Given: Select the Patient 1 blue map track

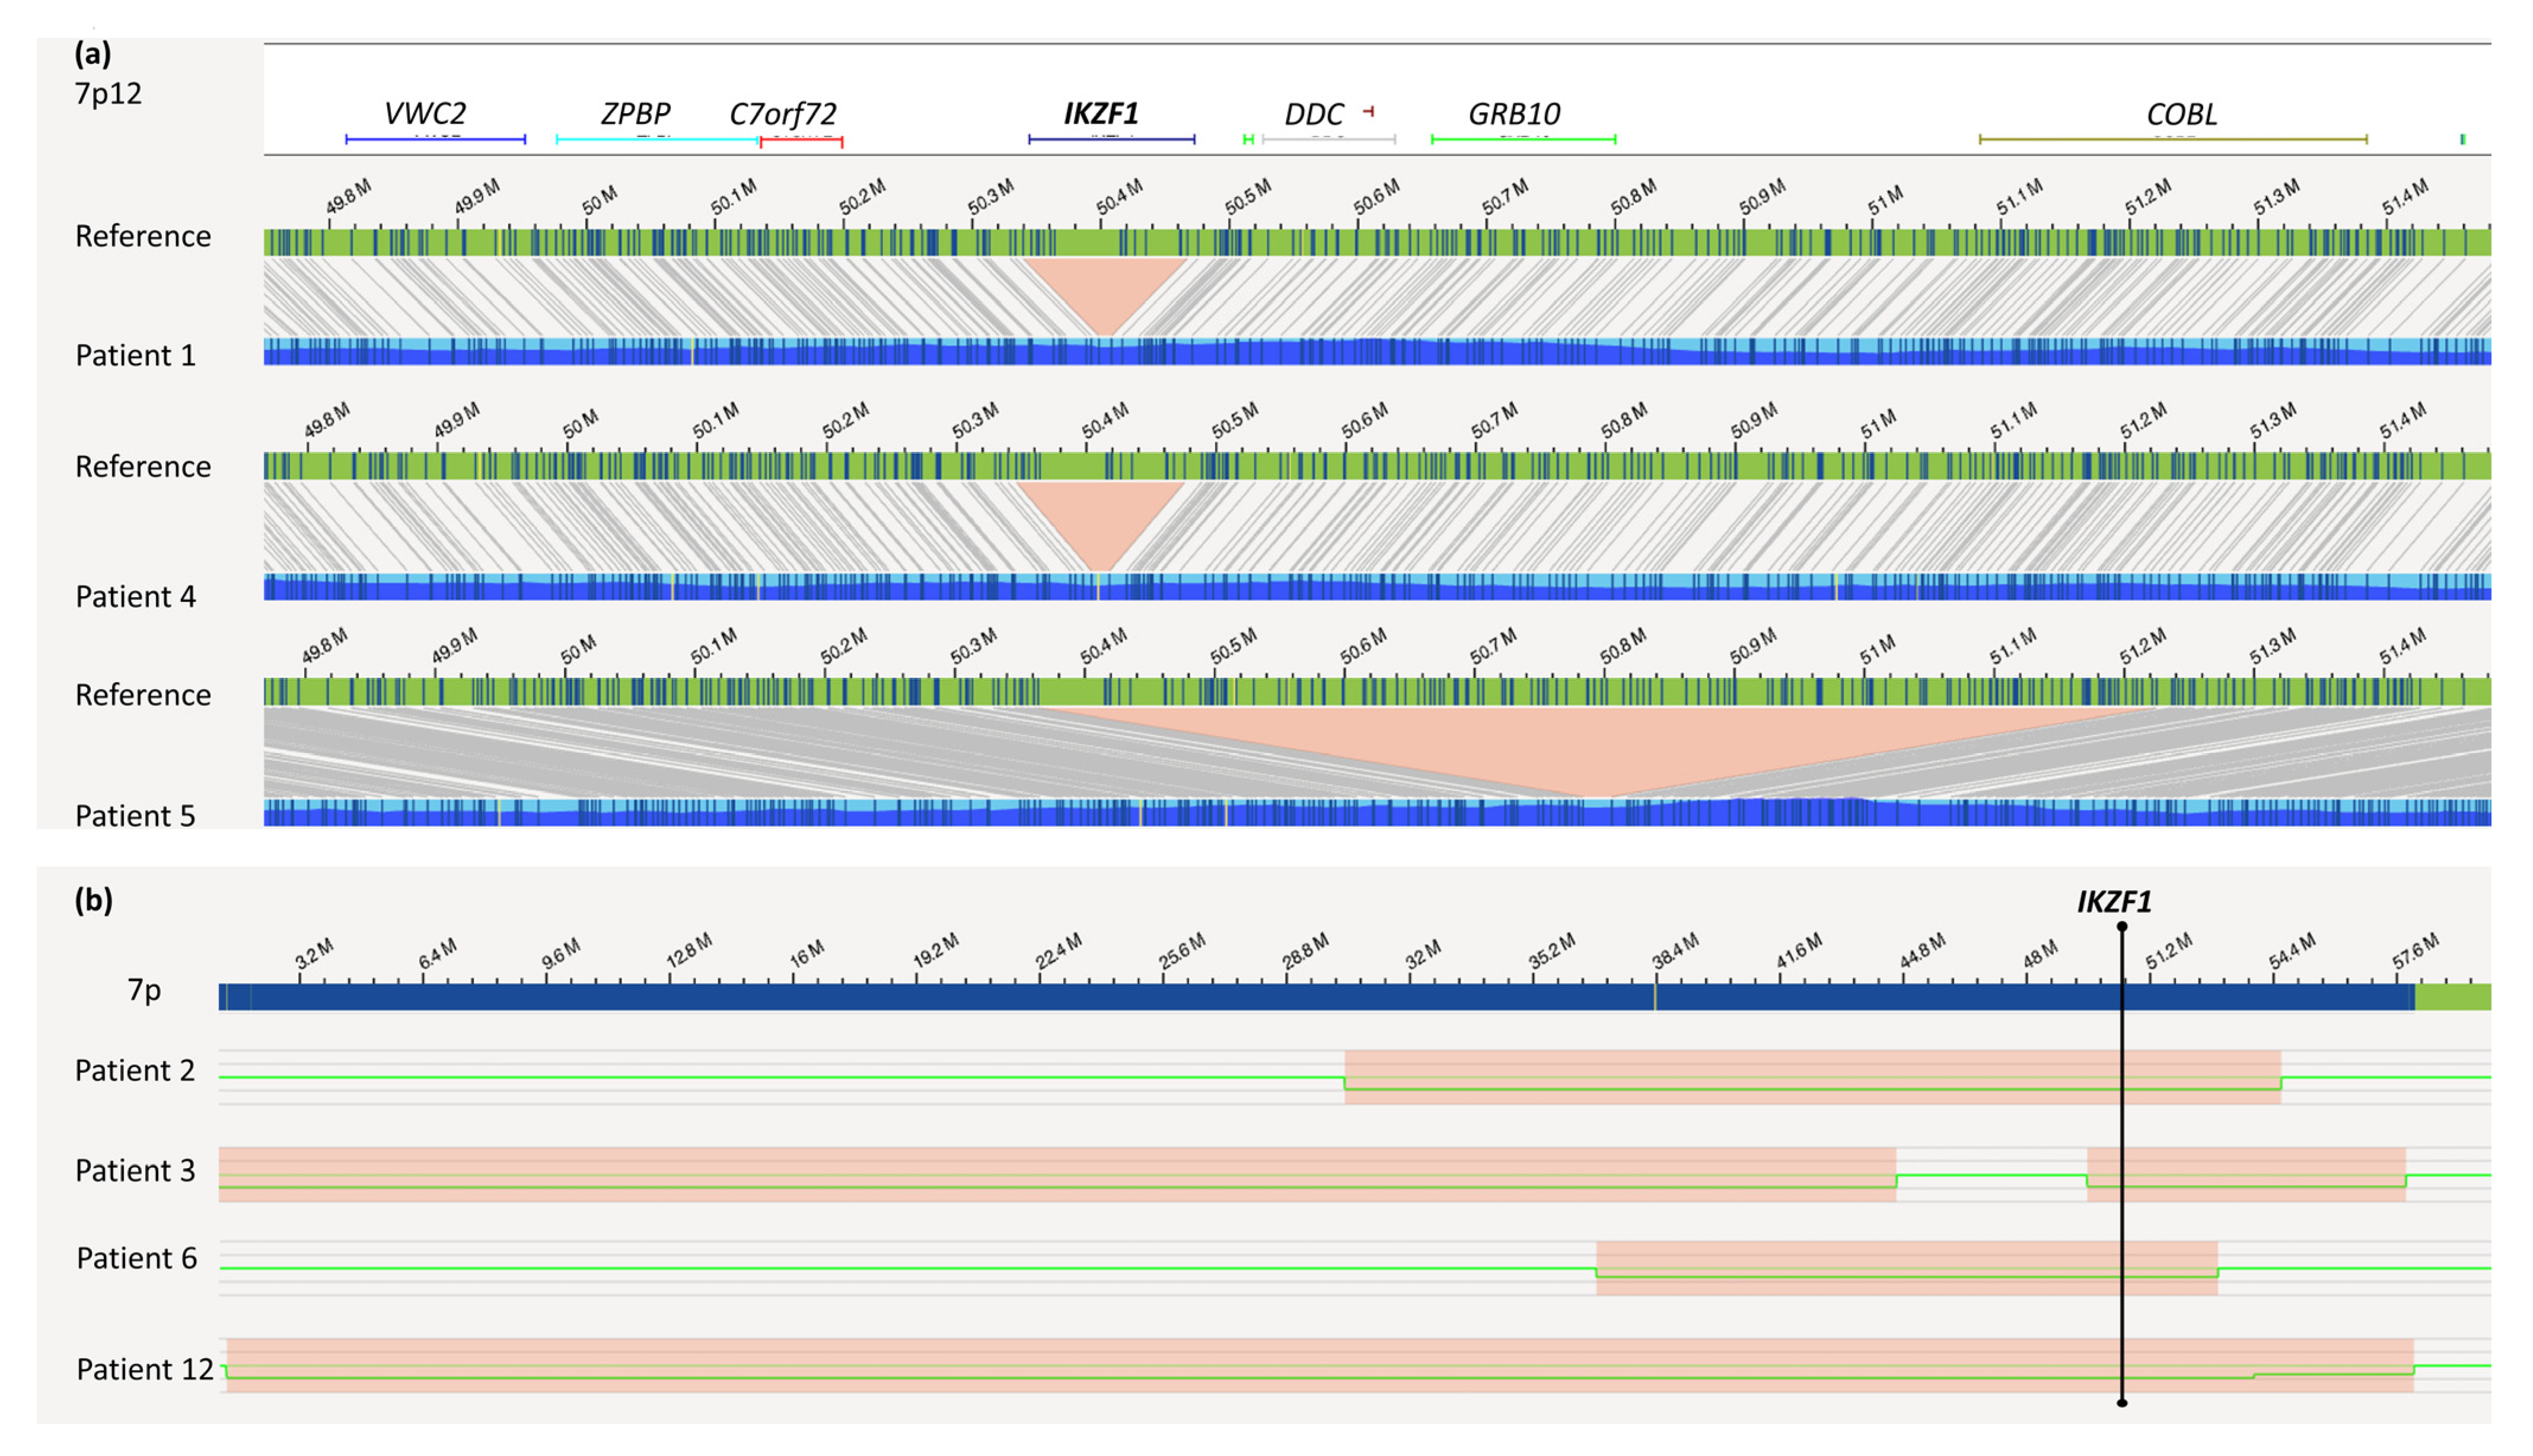Looking at the screenshot, I should 1376,351.
